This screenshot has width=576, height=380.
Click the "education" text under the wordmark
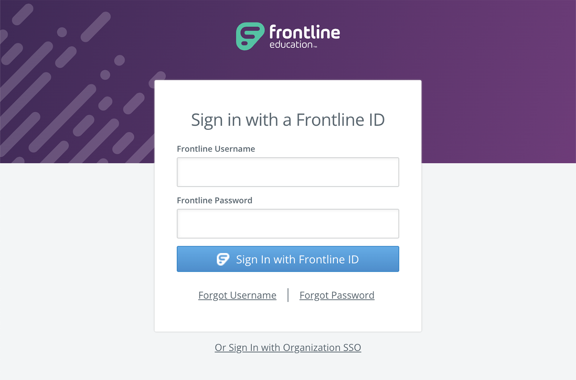click(291, 45)
